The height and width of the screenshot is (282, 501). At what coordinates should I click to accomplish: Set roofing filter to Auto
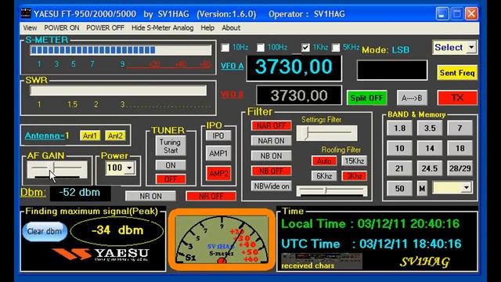pyautogui.click(x=324, y=161)
